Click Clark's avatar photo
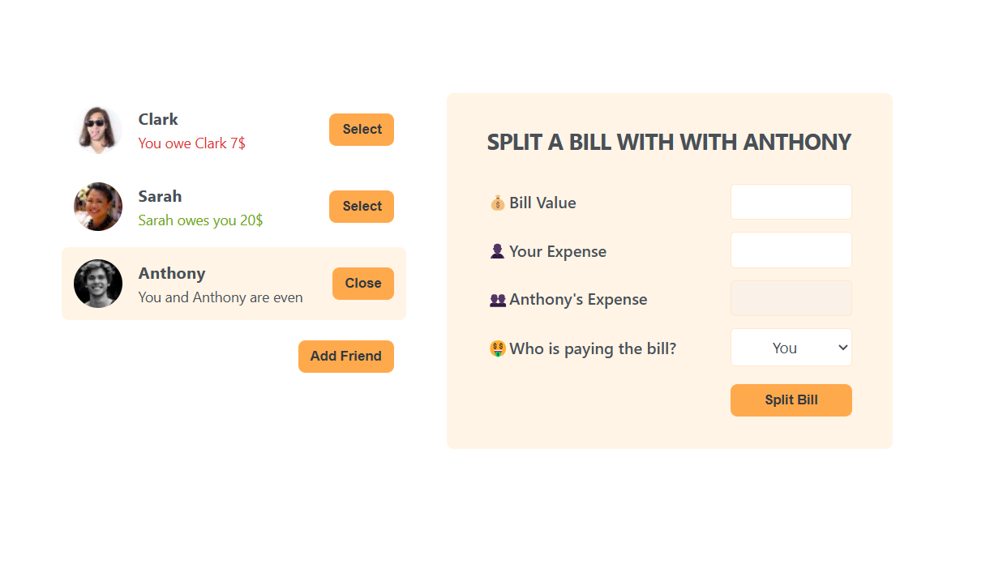Screen dimensions: 990x564 [x=98, y=130]
